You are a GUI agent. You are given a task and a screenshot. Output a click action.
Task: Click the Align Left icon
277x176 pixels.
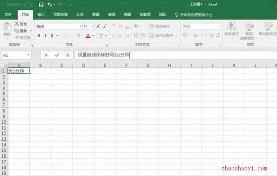tap(114, 36)
